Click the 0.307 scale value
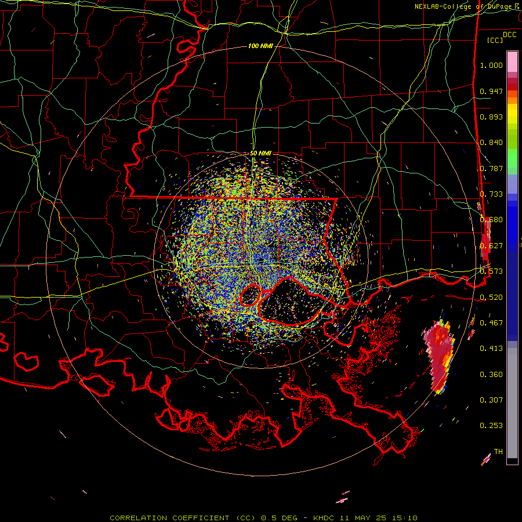The width and height of the screenshot is (522, 522). click(491, 400)
